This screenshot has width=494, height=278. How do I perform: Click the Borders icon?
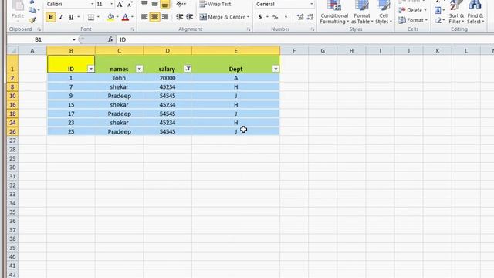91,17
